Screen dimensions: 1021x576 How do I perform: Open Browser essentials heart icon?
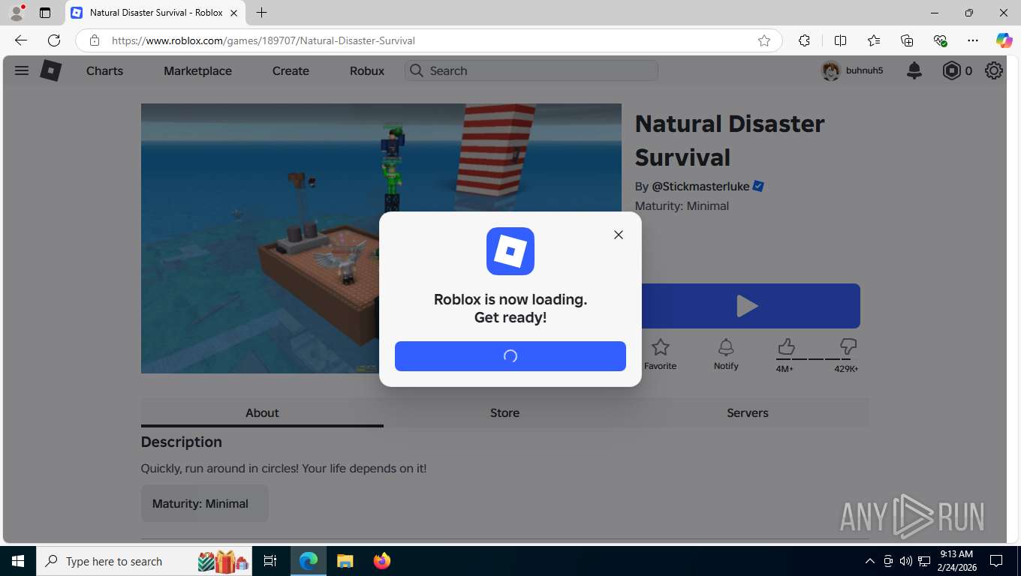pos(940,40)
